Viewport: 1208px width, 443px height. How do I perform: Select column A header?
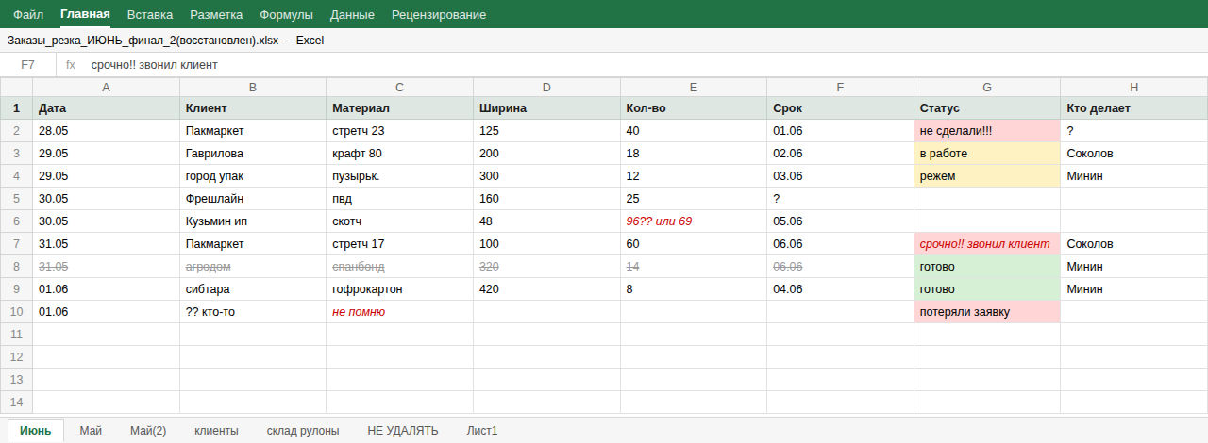(106, 88)
